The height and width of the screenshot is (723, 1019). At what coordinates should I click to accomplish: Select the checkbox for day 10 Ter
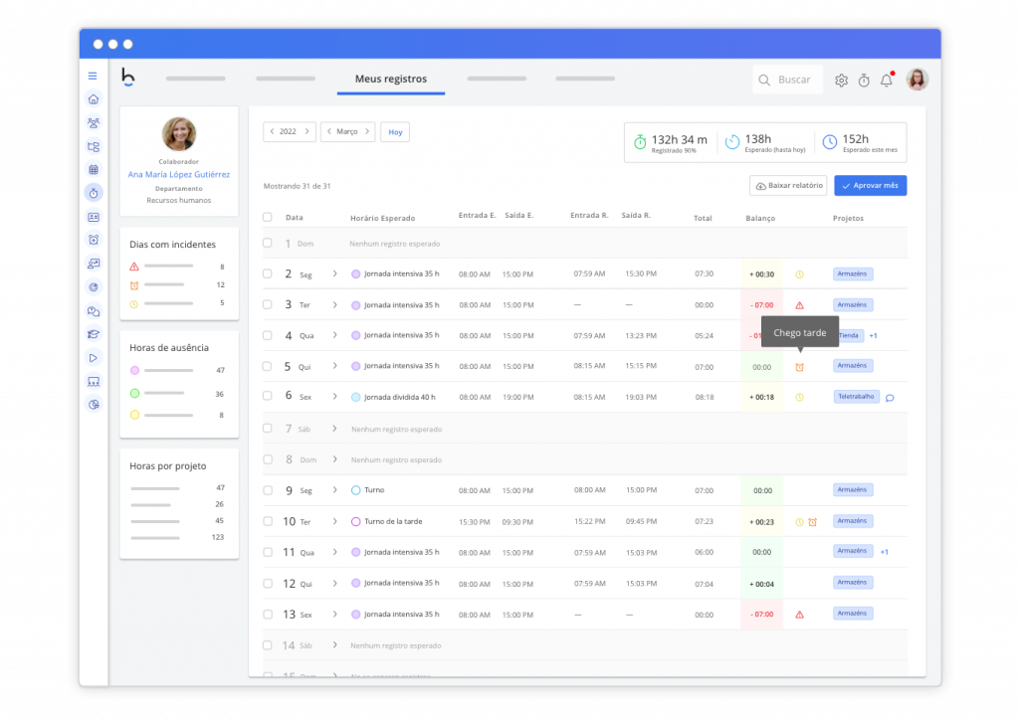coord(267,521)
